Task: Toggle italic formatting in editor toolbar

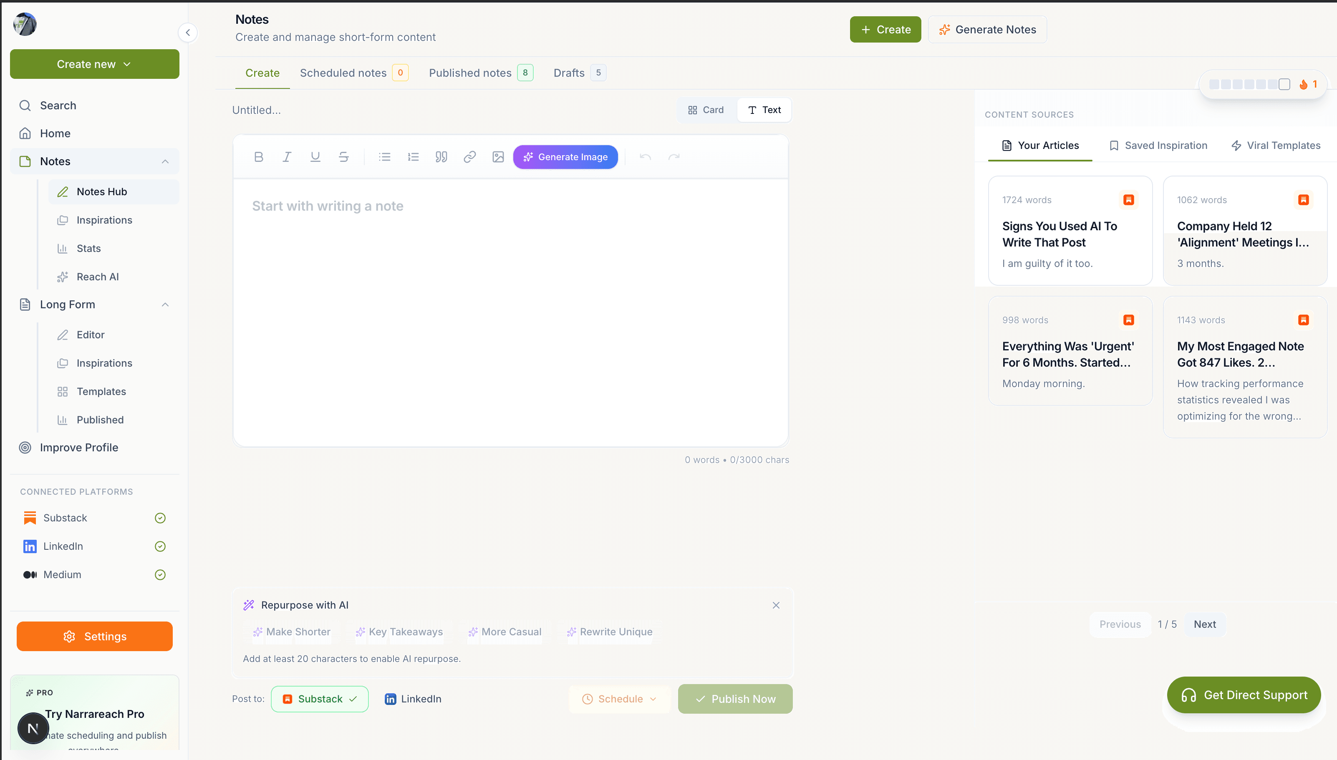Action: pyautogui.click(x=287, y=156)
